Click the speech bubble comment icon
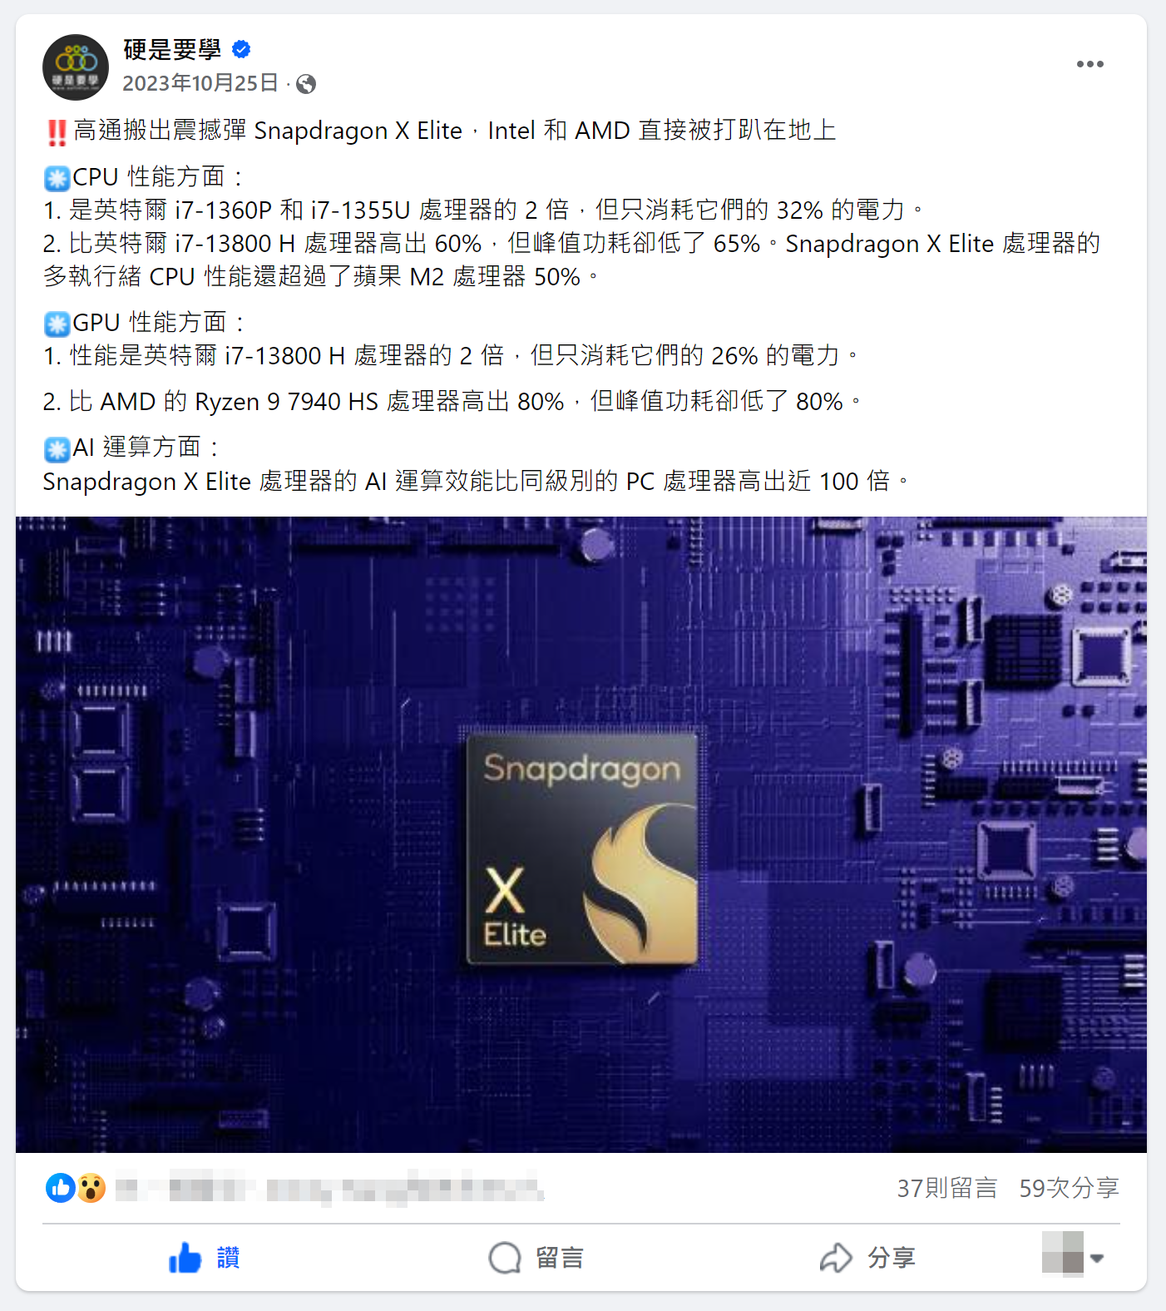This screenshot has width=1166, height=1311. (505, 1258)
